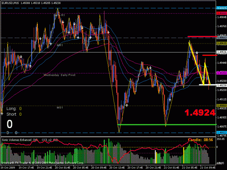
Task: Click the 20 Oct 13:45 time label
Action: (117, 167)
